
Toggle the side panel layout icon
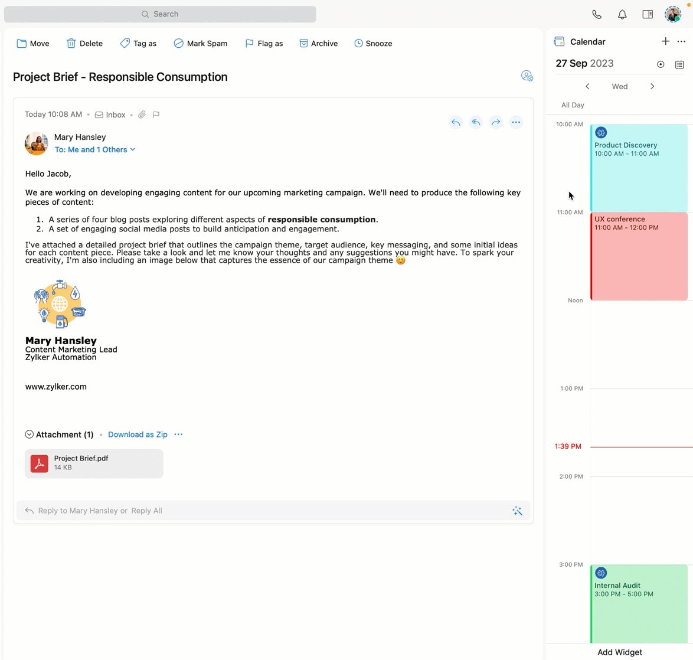point(648,14)
